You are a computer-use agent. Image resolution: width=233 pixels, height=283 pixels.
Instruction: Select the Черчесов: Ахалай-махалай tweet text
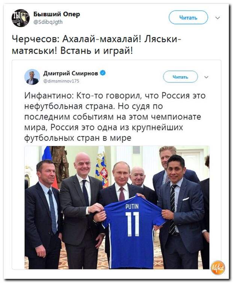(97, 45)
